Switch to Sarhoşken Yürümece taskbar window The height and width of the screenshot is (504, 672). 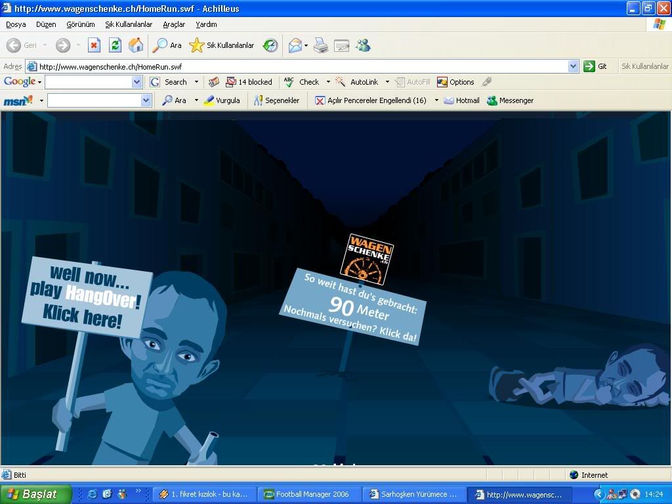point(413,494)
